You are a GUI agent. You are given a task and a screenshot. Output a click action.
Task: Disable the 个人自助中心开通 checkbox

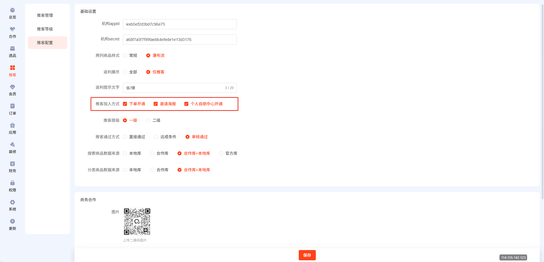pyautogui.click(x=186, y=104)
